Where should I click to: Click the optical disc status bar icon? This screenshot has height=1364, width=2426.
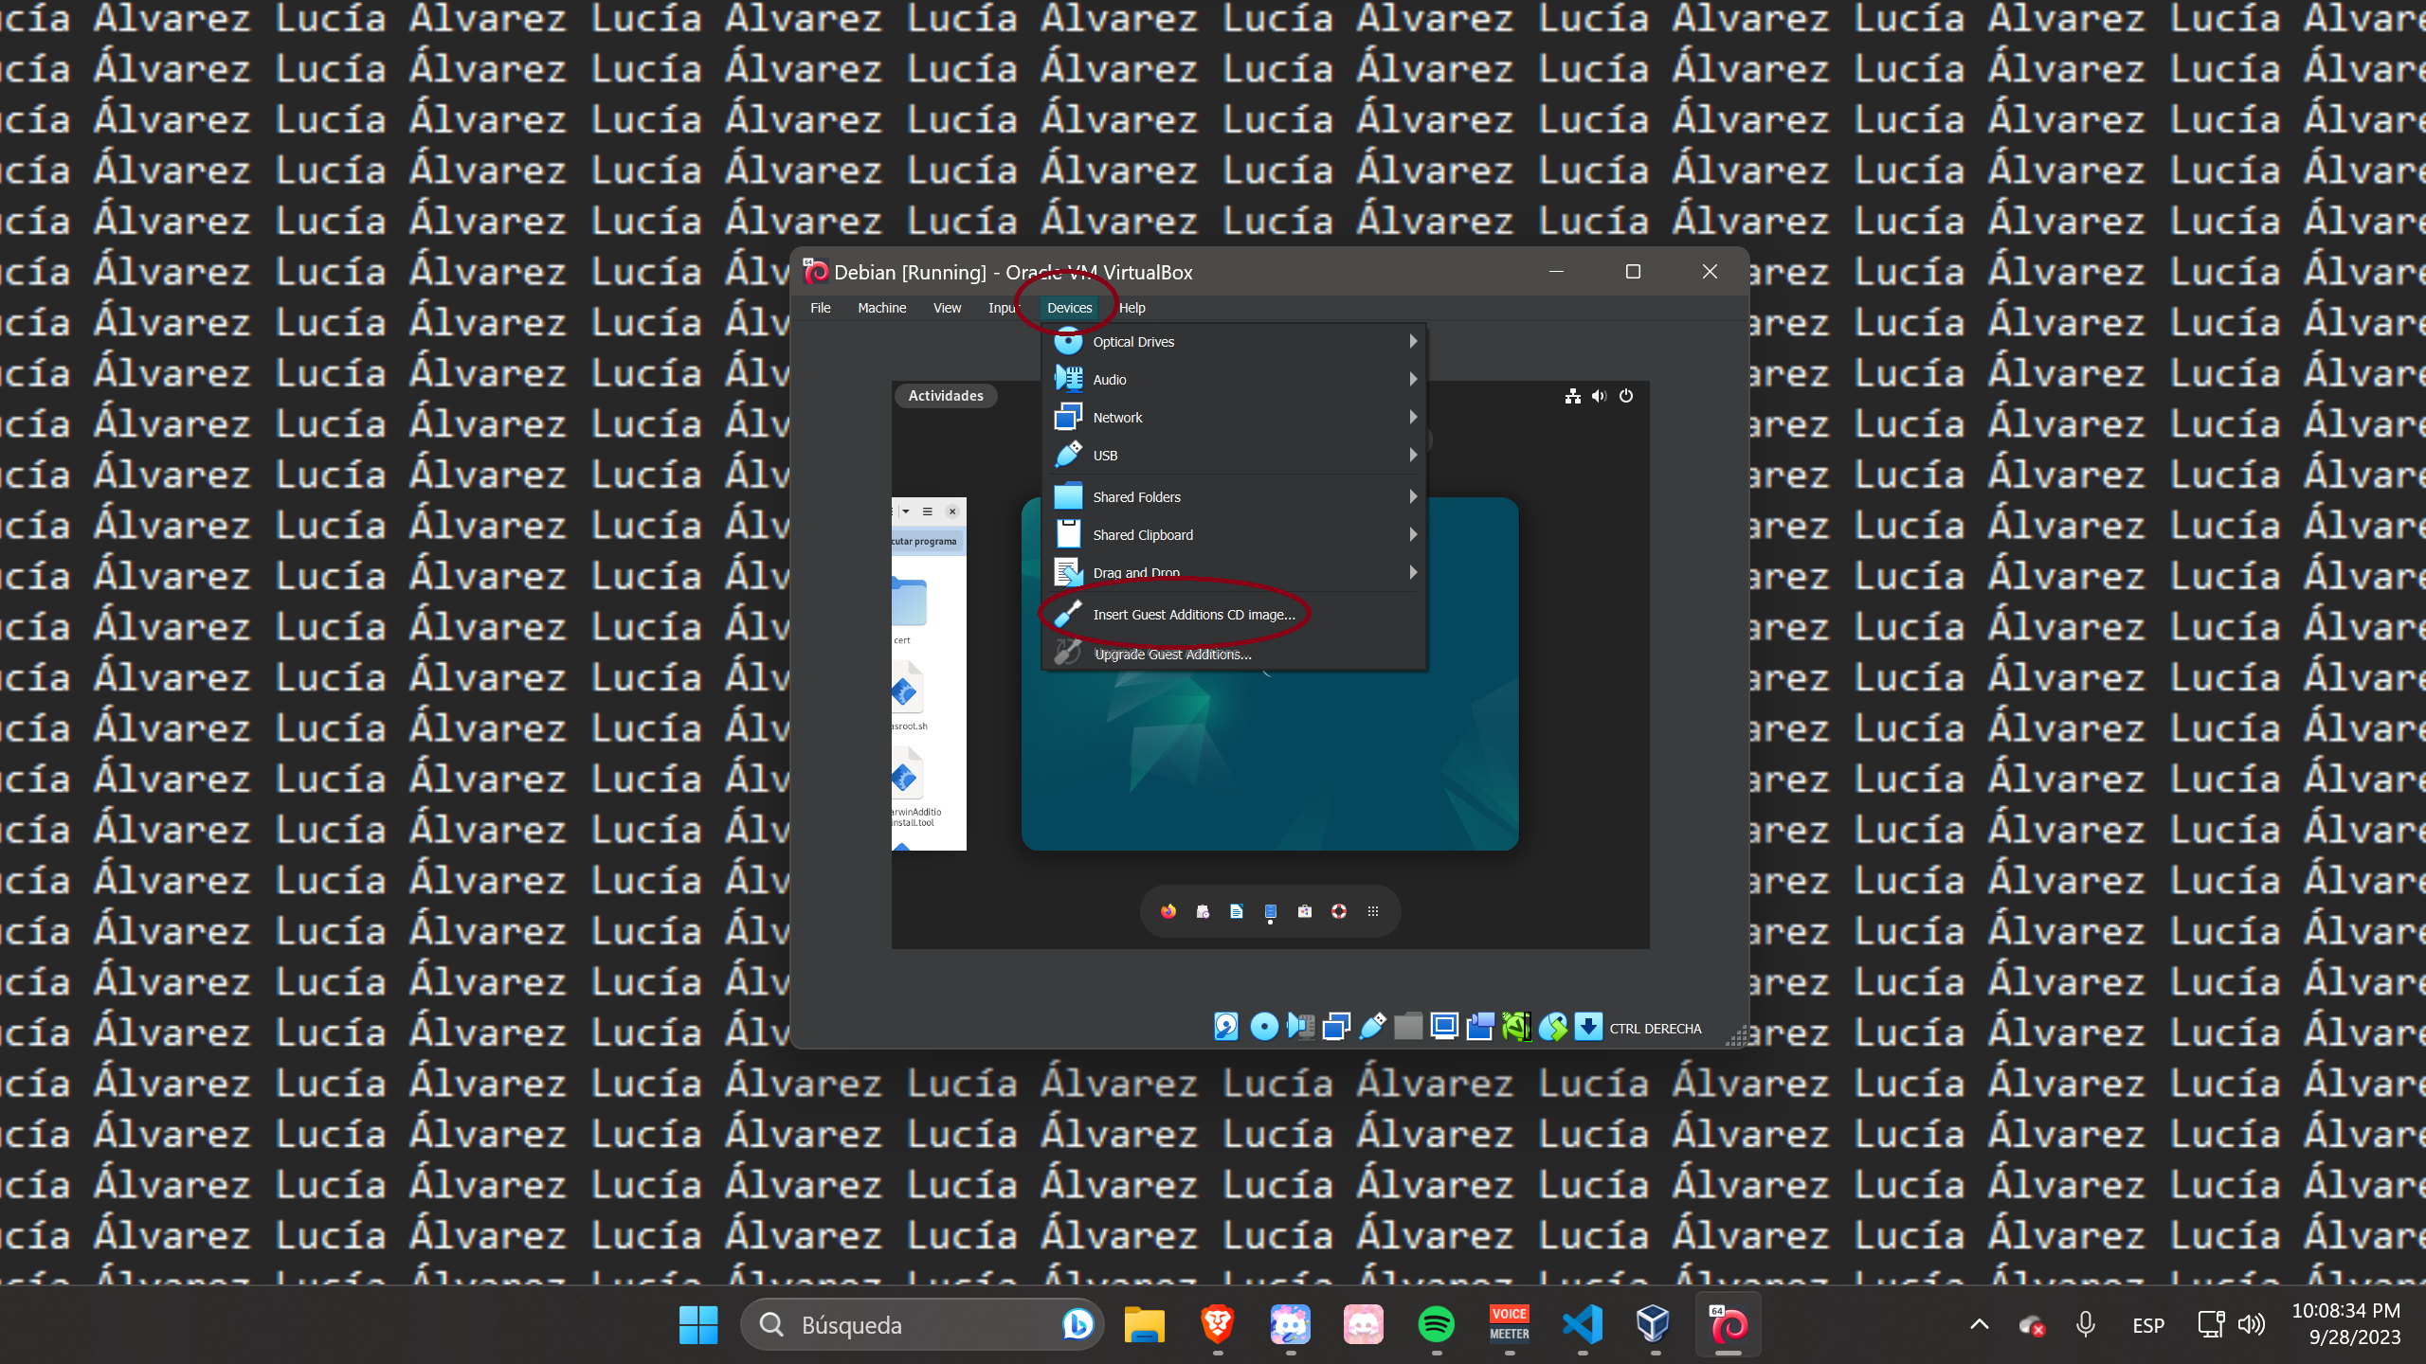click(x=1263, y=1027)
